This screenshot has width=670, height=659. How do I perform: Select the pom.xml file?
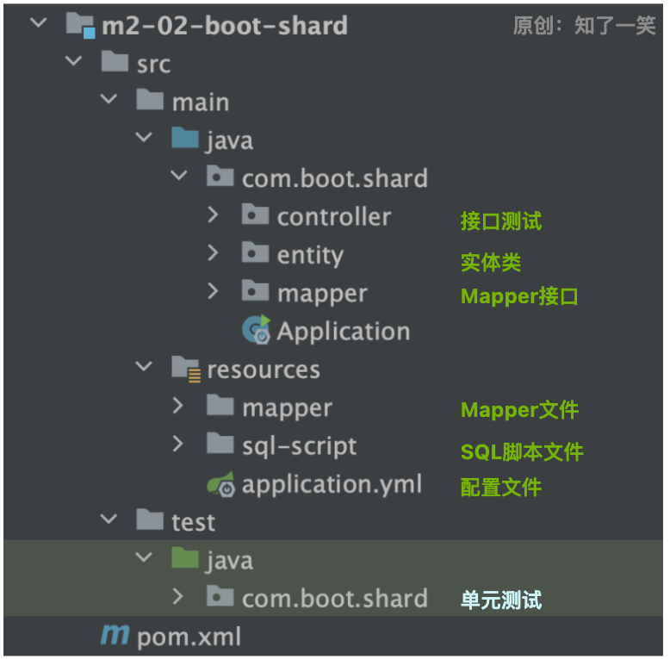[189, 637]
